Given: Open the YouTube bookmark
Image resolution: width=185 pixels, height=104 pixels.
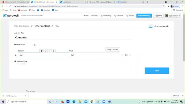Looking at the screenshot, I should pyautogui.click(x=23, y=10).
